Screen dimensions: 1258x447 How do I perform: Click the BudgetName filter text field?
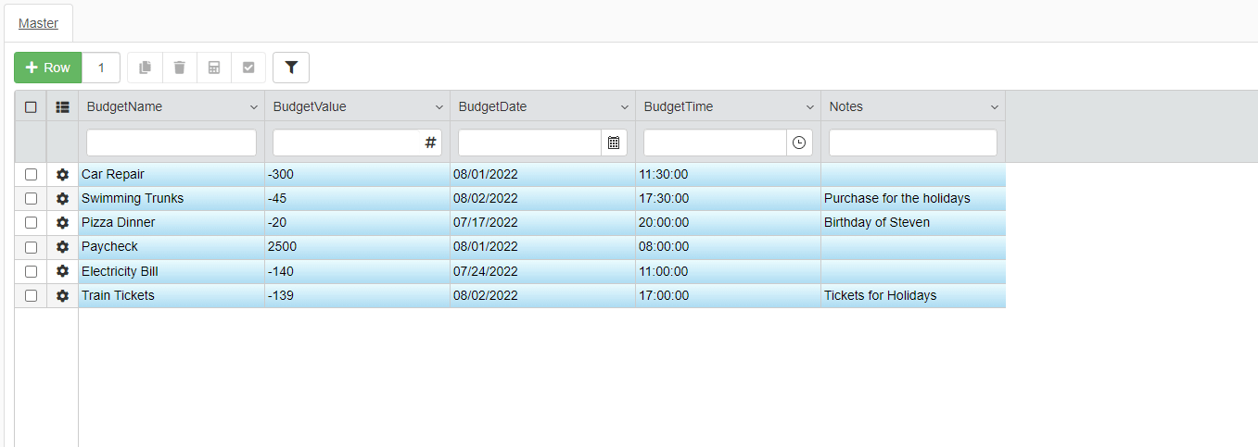click(x=172, y=143)
